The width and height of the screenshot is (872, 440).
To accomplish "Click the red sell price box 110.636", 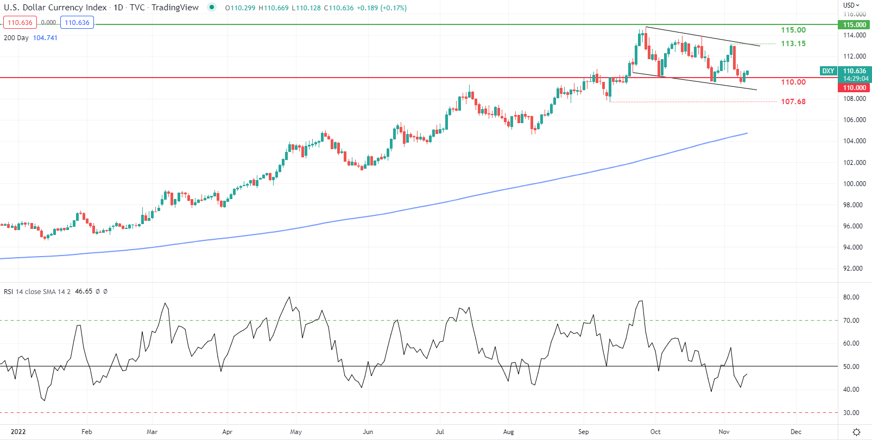I will point(20,23).
